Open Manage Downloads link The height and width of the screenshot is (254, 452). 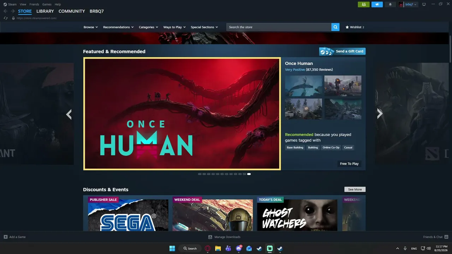227,237
